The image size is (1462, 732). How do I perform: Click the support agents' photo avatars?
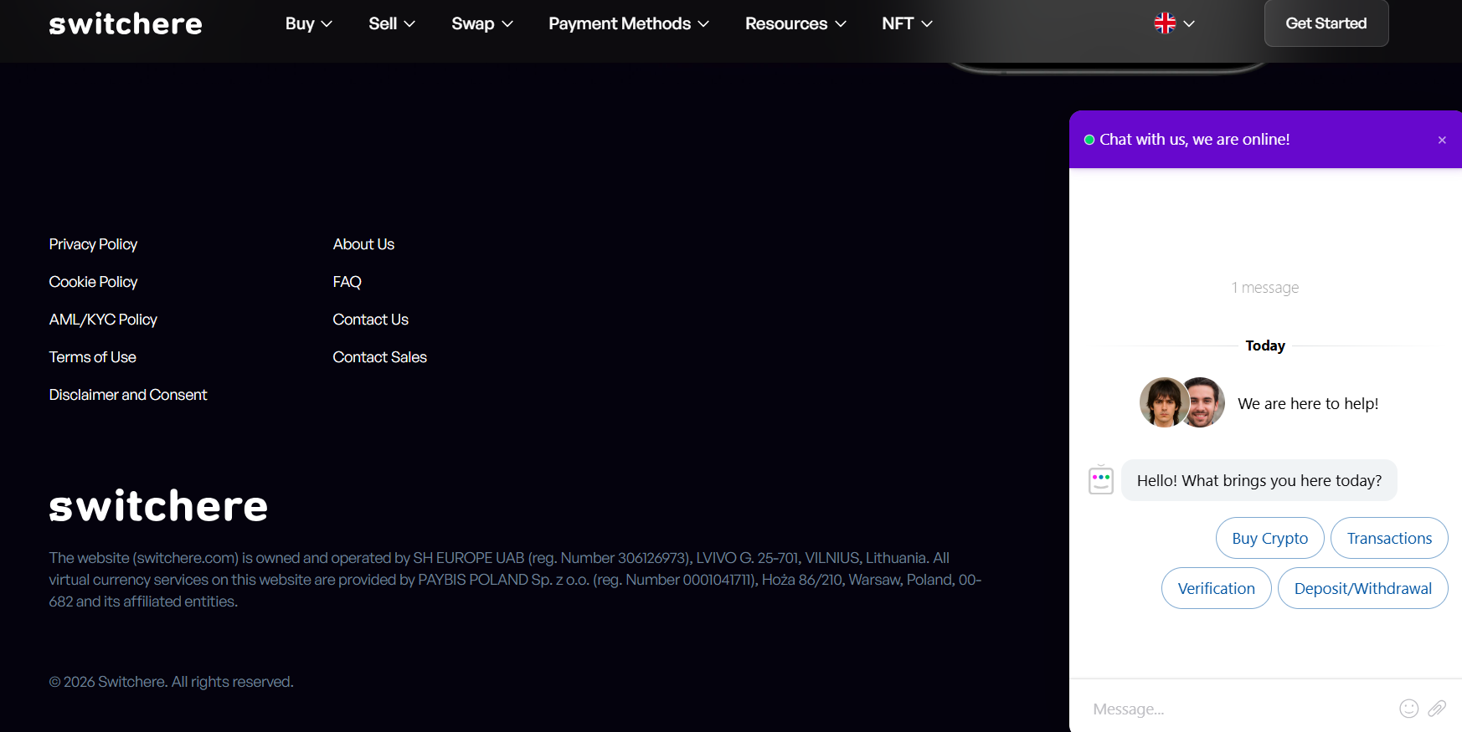coord(1181,402)
